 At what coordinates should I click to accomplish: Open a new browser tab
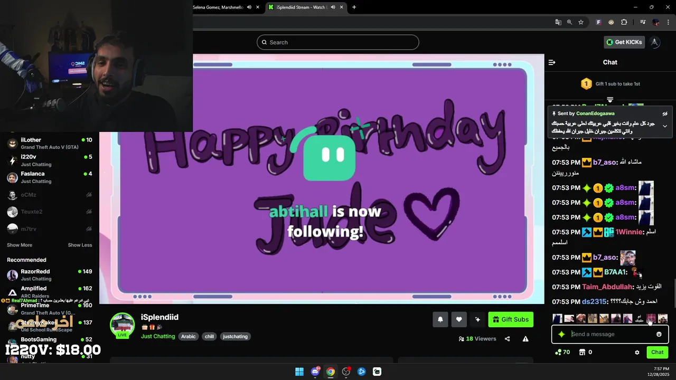[x=354, y=7]
